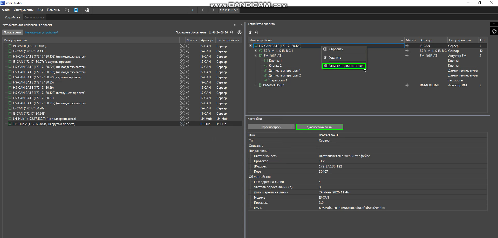The width and height of the screenshot is (498, 238).
Task: Expand the DM-060LED-B 1 node
Action: click(256, 85)
